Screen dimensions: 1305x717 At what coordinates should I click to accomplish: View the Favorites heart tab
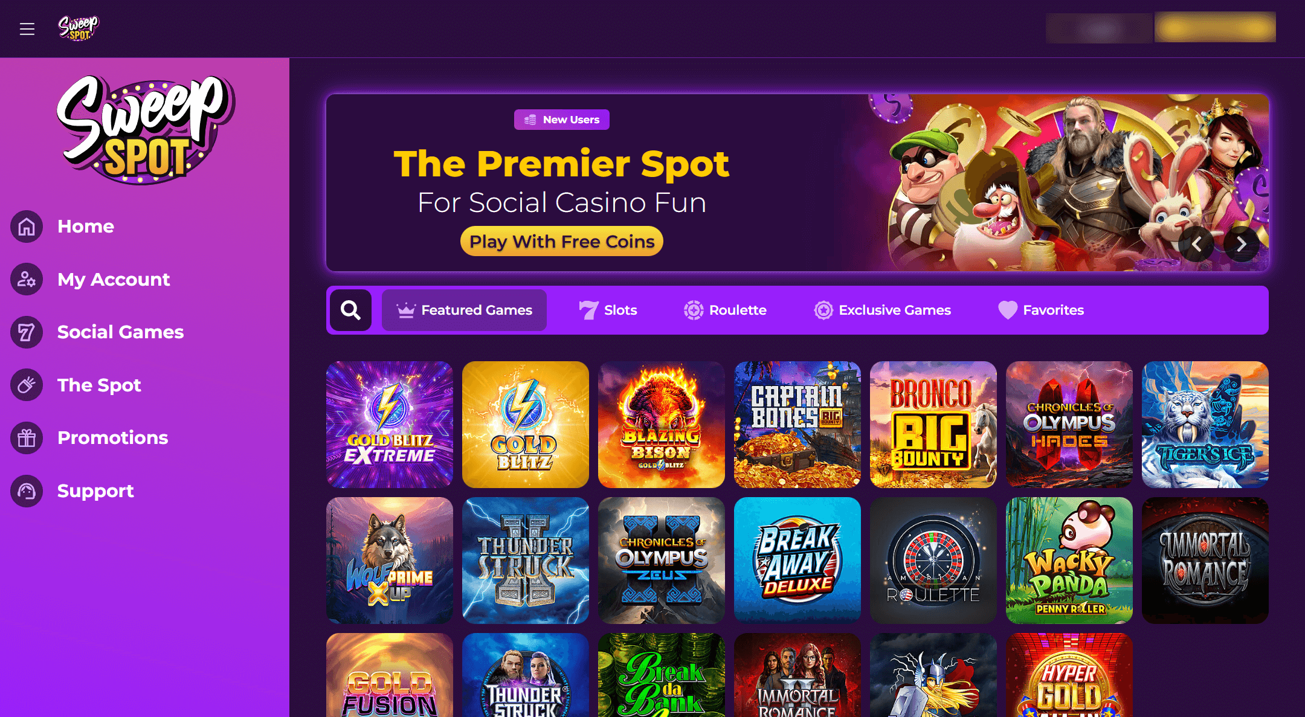1041,310
